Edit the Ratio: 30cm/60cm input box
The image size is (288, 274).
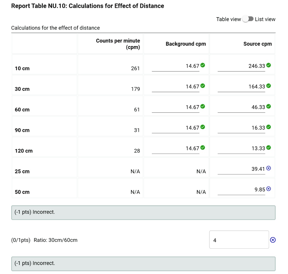[x=239, y=240]
